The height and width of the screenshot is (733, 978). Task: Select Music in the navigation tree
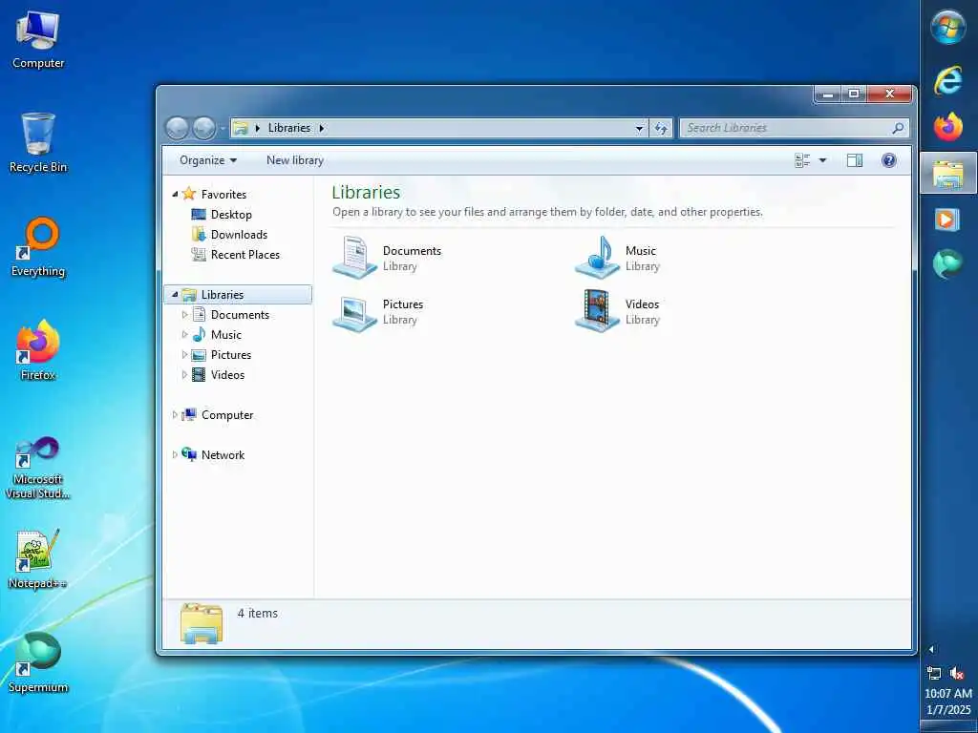pyautogui.click(x=225, y=335)
